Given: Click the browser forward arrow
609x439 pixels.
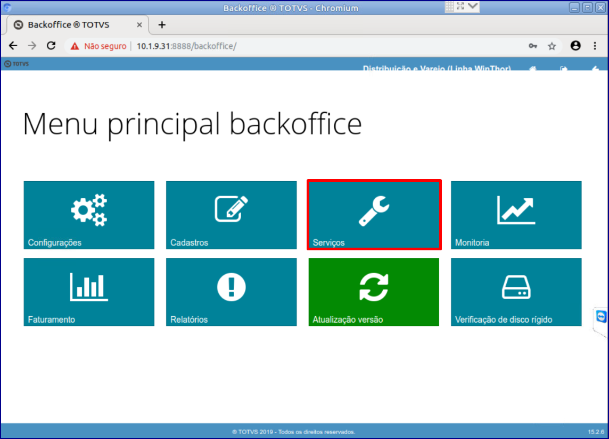Looking at the screenshot, I should tap(32, 46).
